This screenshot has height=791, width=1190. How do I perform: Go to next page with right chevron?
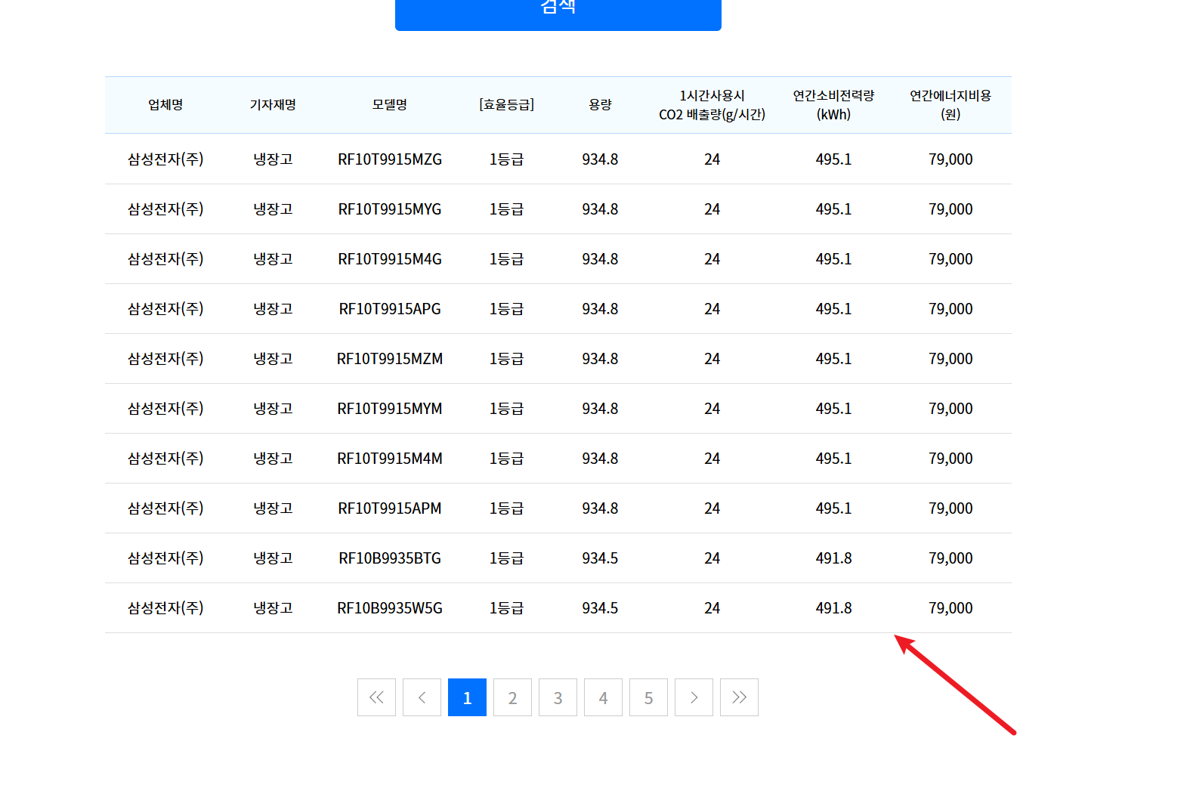(x=694, y=697)
